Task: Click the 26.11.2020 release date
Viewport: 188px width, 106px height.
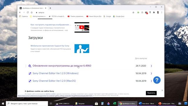Action: tap(141, 66)
